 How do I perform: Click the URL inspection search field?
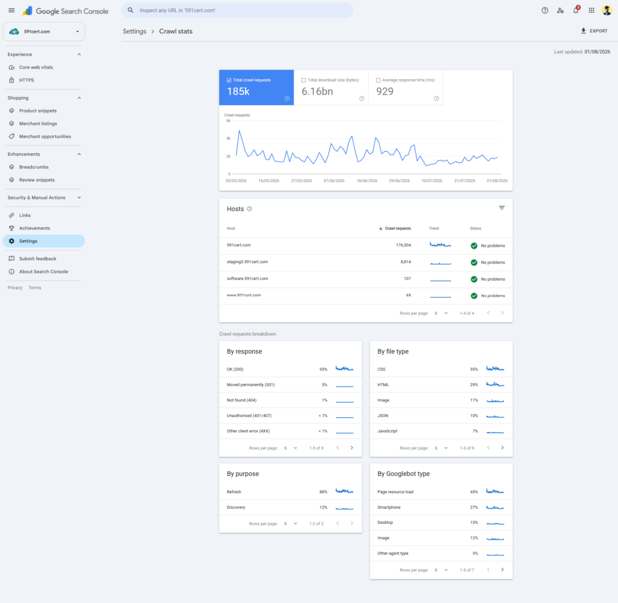click(x=238, y=11)
